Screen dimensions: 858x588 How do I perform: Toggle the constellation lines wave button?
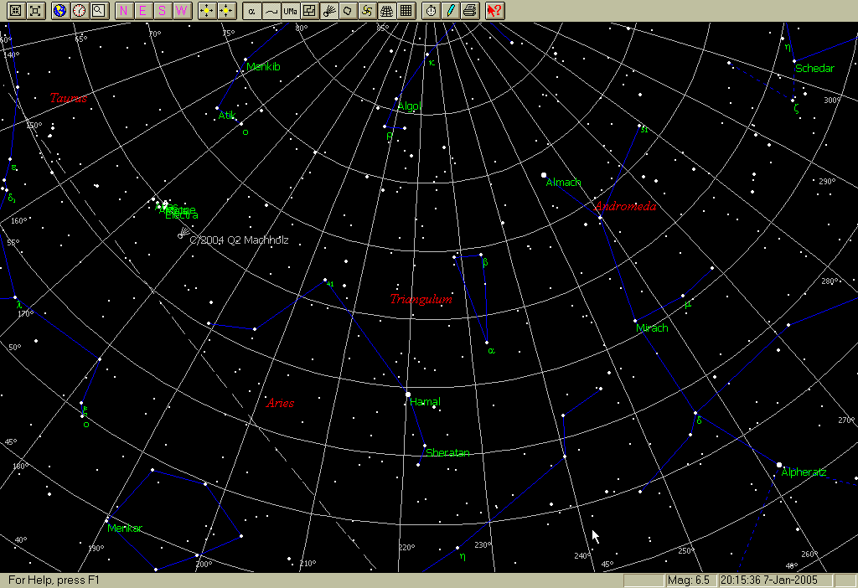pos(271,11)
